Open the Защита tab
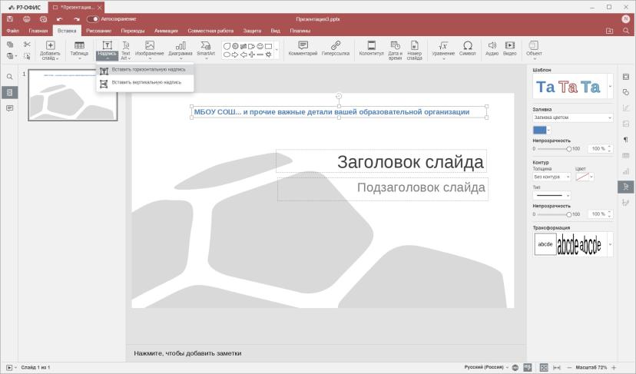Screen dimensions: 636x374 pos(252,31)
